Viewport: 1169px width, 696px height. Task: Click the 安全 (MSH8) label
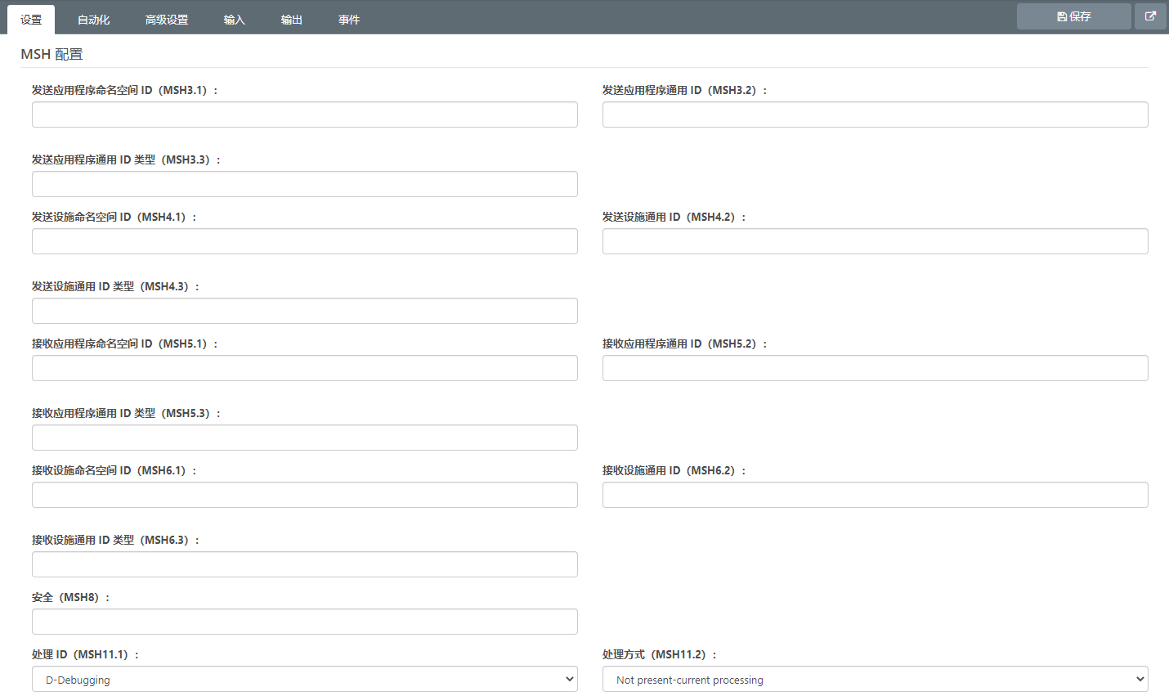click(71, 597)
